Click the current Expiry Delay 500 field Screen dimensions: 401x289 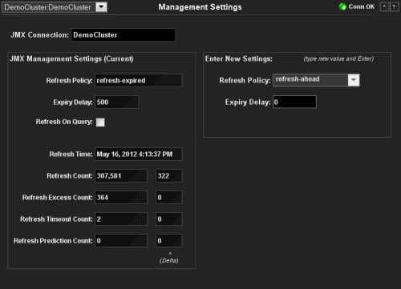coord(116,102)
